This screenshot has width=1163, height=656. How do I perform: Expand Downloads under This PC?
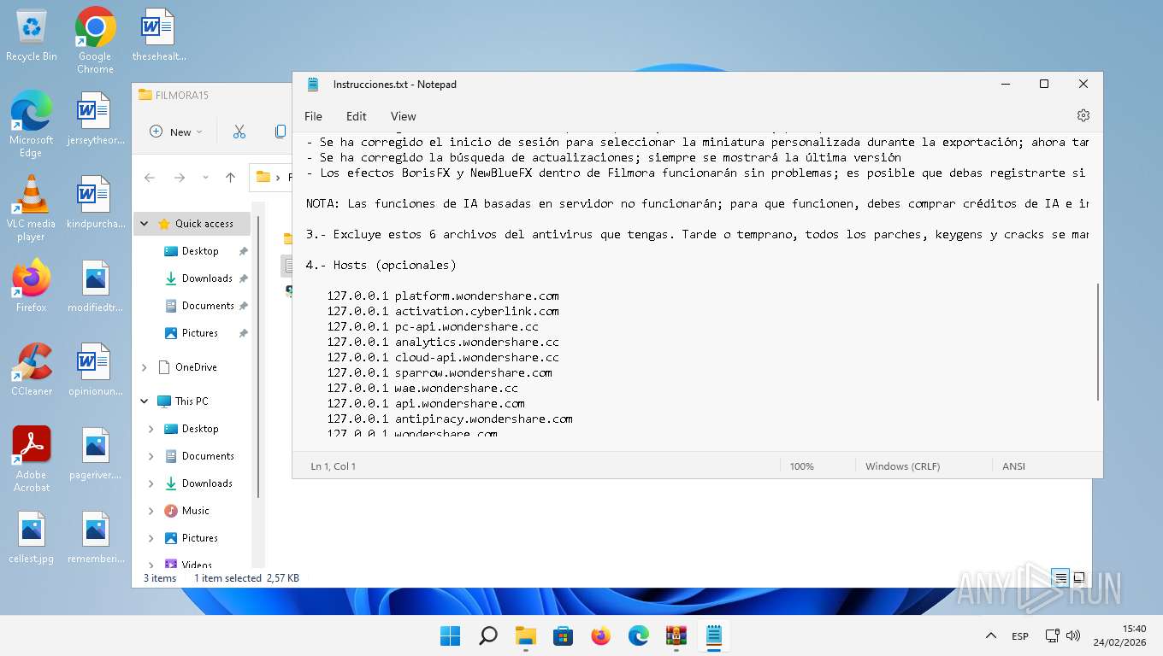tap(151, 483)
